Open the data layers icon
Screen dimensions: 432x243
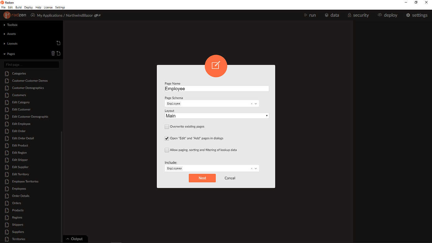pyautogui.click(x=327, y=15)
